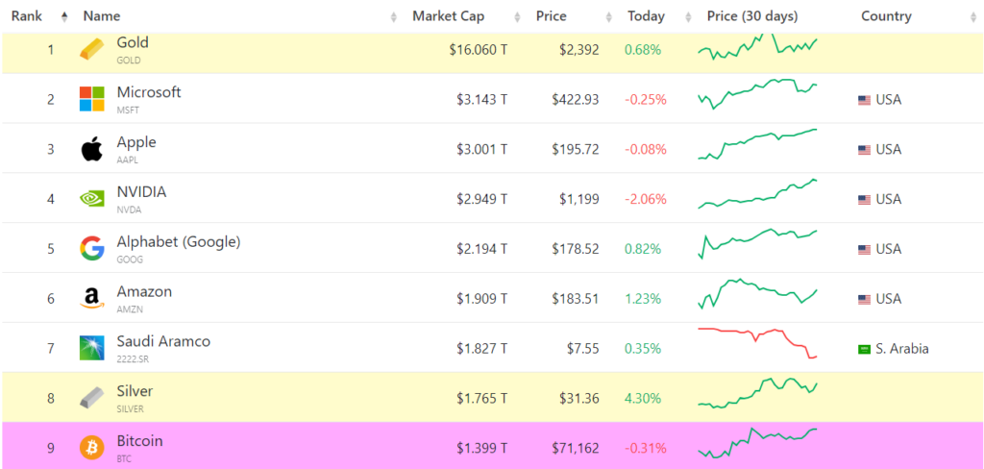Click the MSFT ticker text

128,111
